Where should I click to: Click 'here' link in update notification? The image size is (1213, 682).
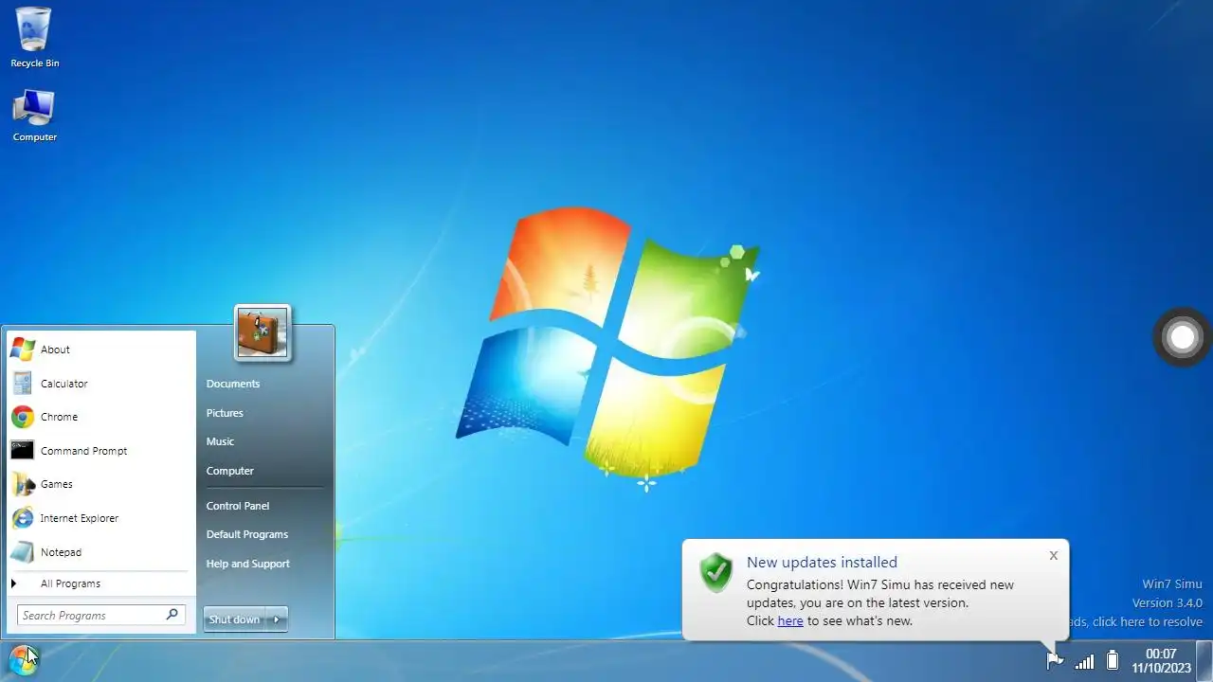790,620
